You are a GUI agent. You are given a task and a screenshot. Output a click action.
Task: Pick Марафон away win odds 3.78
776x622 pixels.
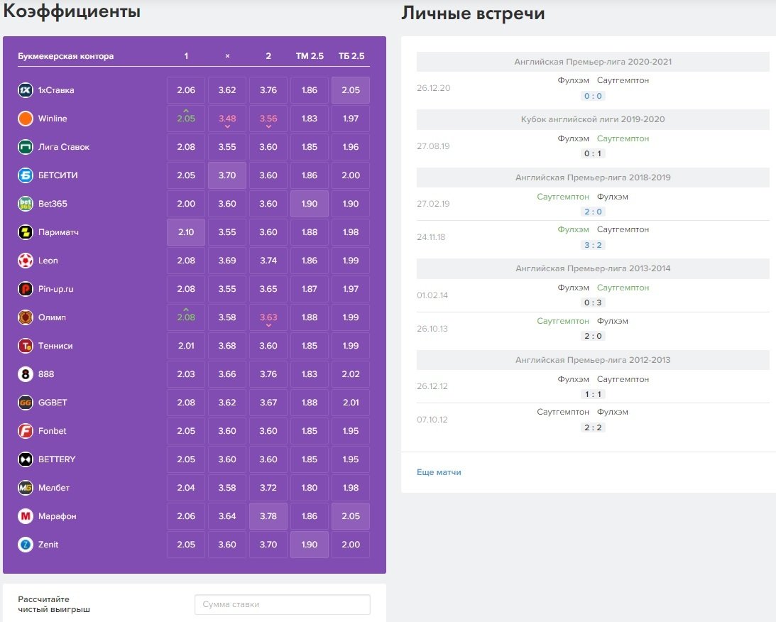[268, 516]
